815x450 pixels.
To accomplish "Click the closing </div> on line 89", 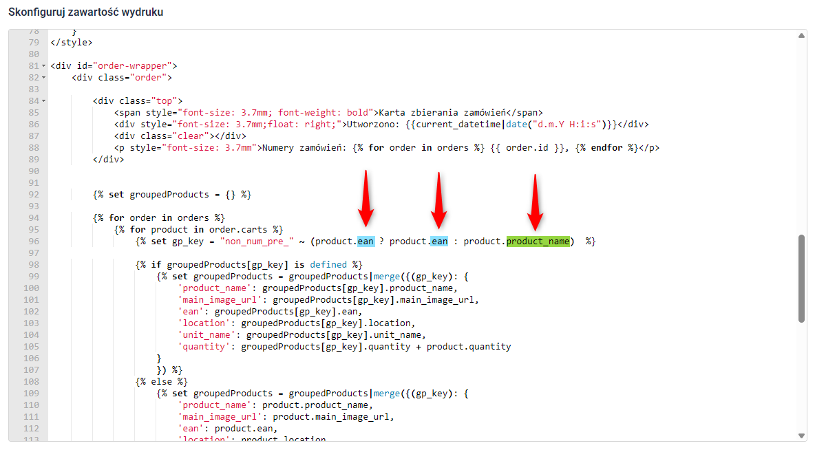I will click(x=109, y=160).
